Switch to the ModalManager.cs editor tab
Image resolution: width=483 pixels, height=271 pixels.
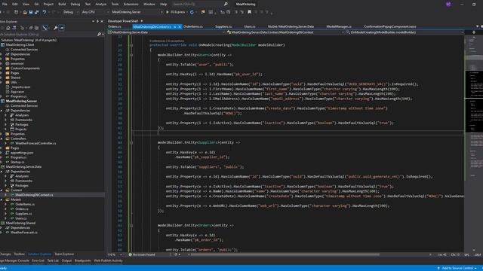[339, 27]
